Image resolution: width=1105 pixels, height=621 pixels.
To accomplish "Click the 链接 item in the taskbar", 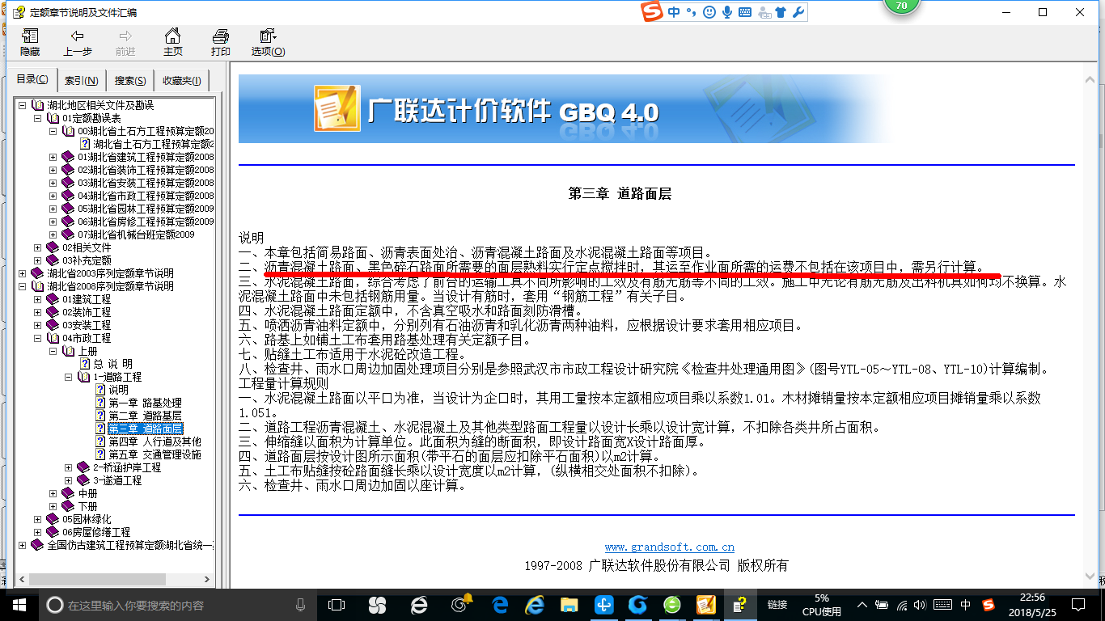I will (x=777, y=605).
